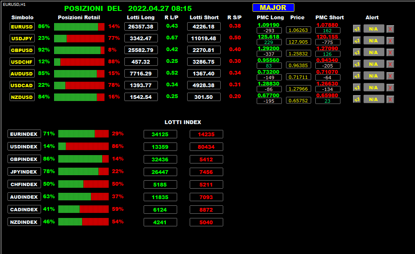This screenshot has width=415, height=254.
Task: Click the USDCHF retail position bar
Action: pyautogui.click(x=79, y=62)
